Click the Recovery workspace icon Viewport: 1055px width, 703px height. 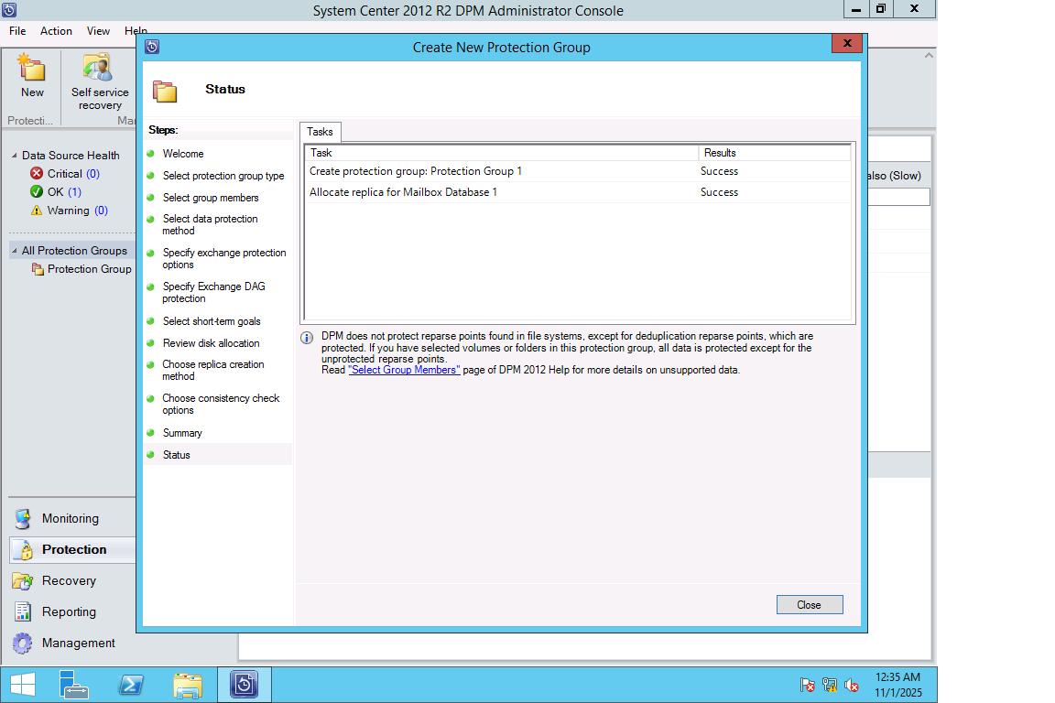[x=22, y=580]
